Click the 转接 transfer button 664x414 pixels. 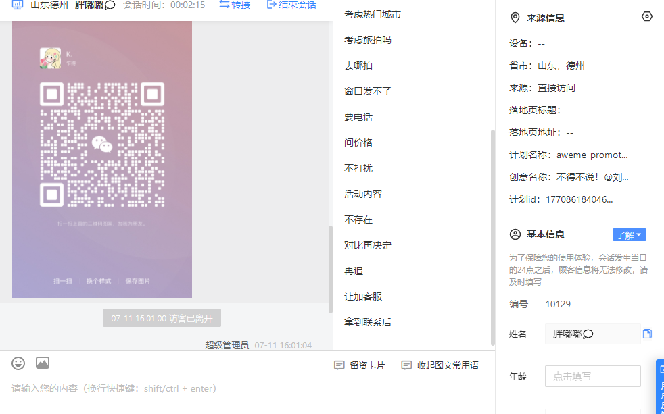pos(235,5)
